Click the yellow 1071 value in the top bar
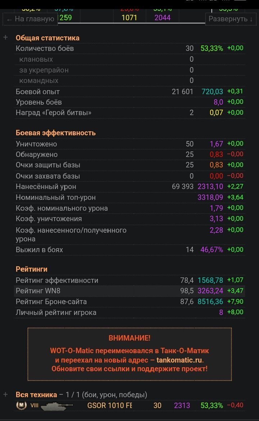This screenshot has height=421, width=259. (129, 18)
